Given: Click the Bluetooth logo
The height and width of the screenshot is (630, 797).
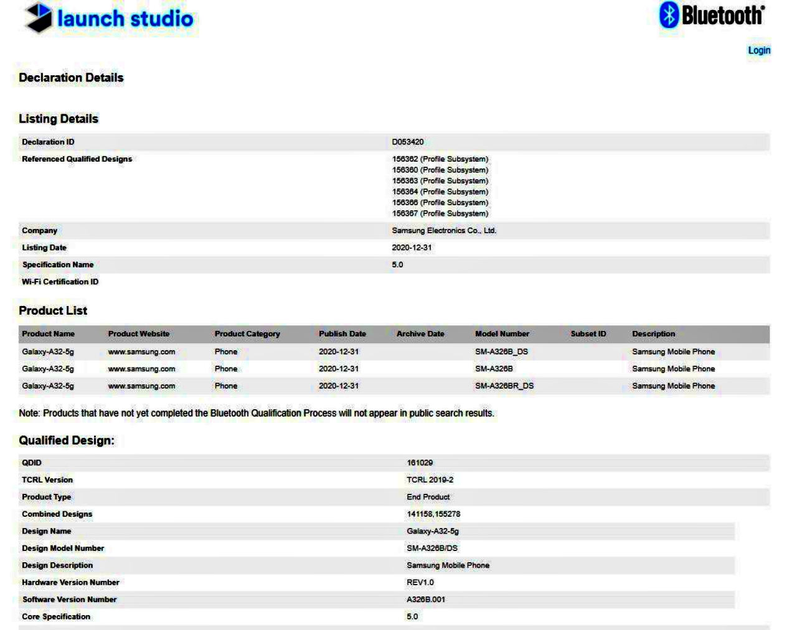Looking at the screenshot, I should coord(712,15).
